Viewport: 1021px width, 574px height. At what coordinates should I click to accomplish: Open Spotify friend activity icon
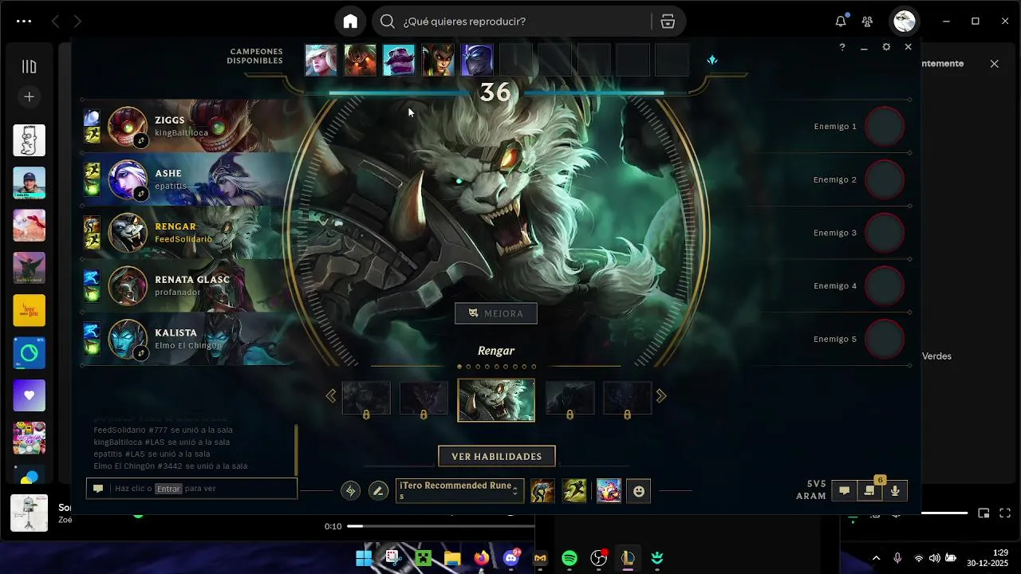[x=867, y=22]
